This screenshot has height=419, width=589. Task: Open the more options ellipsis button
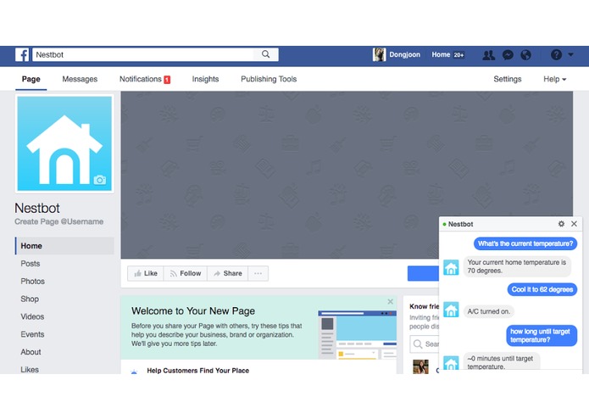[x=258, y=273]
